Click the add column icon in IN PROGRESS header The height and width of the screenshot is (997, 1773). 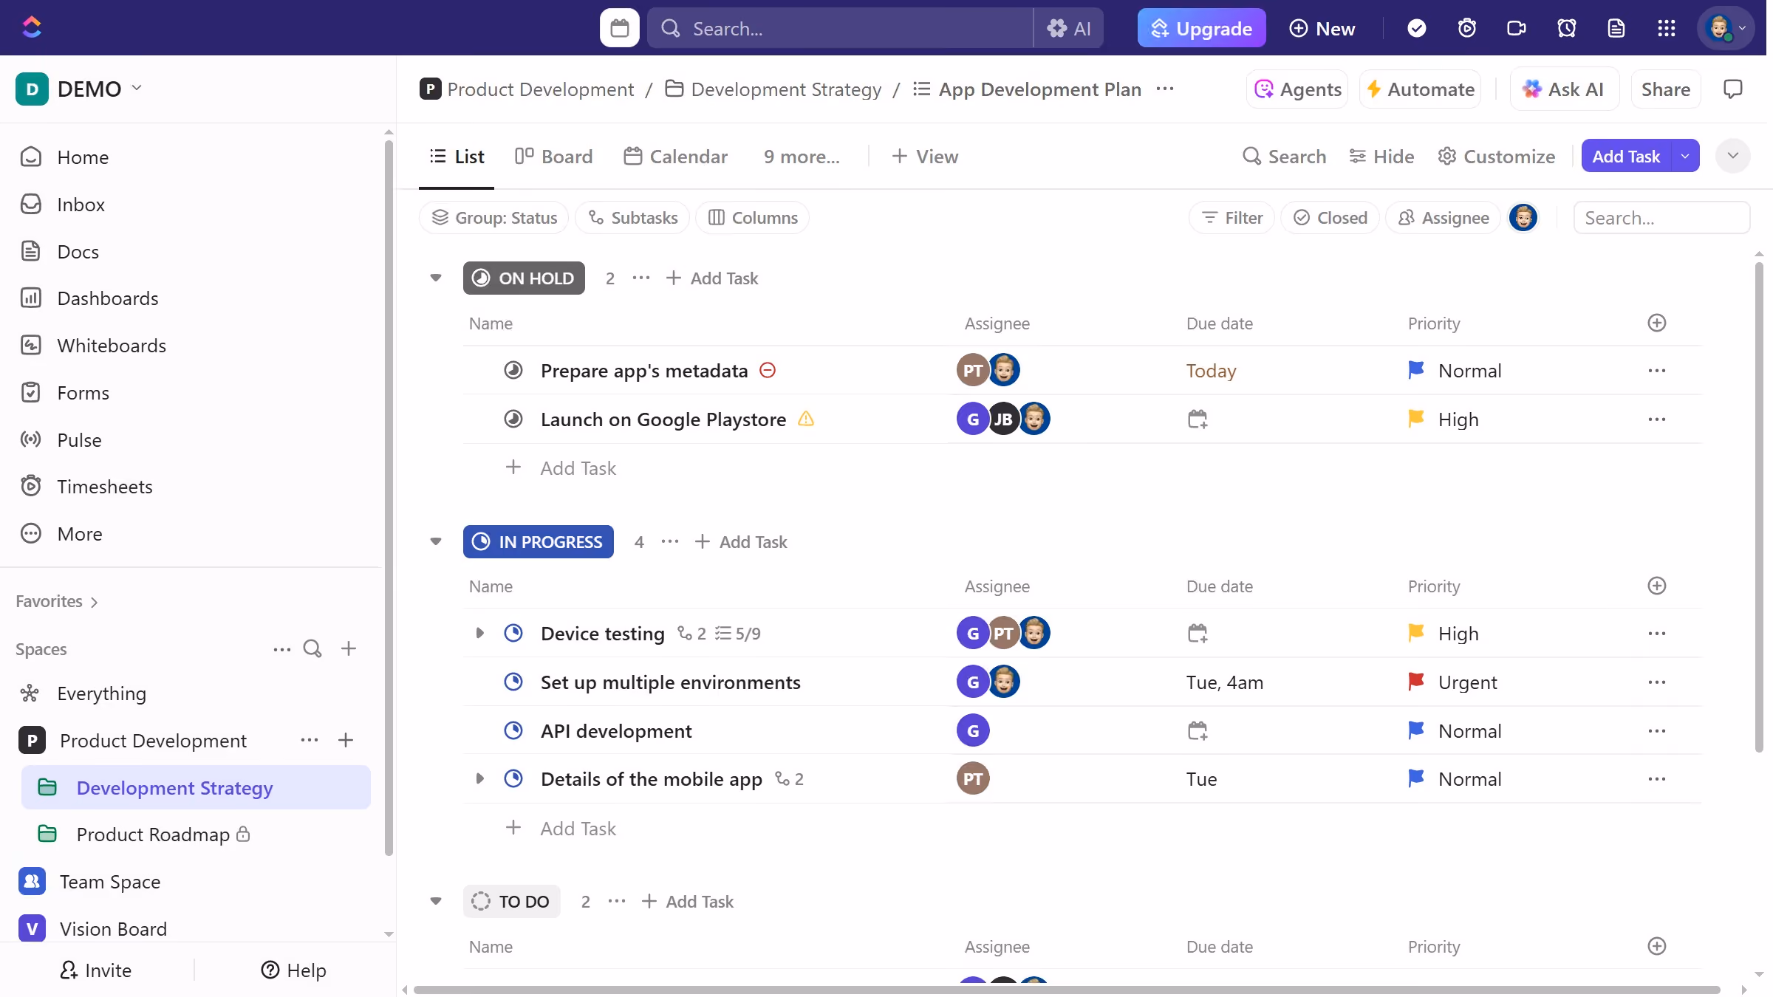click(x=1656, y=586)
